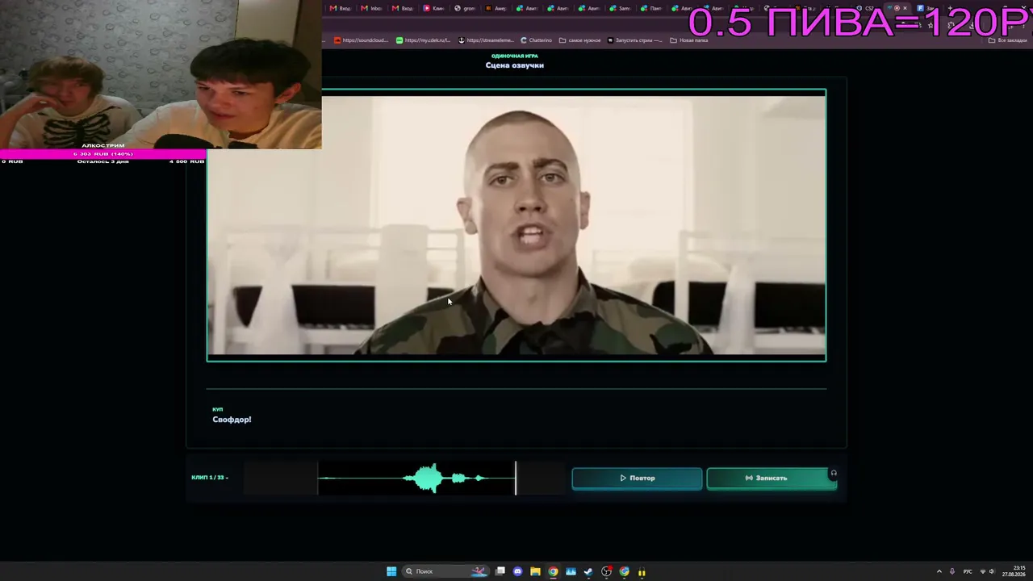Open the "Запустить стрим" bookmark

click(x=635, y=40)
